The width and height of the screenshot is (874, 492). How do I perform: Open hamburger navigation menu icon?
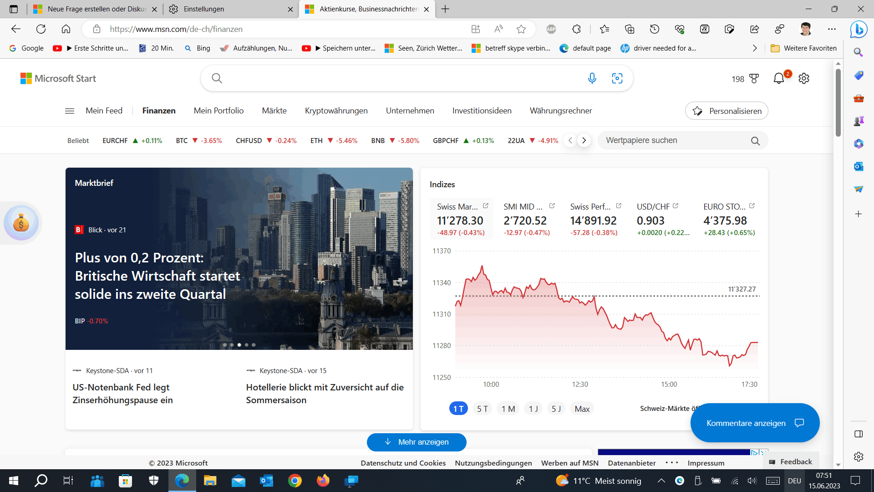[70, 111]
